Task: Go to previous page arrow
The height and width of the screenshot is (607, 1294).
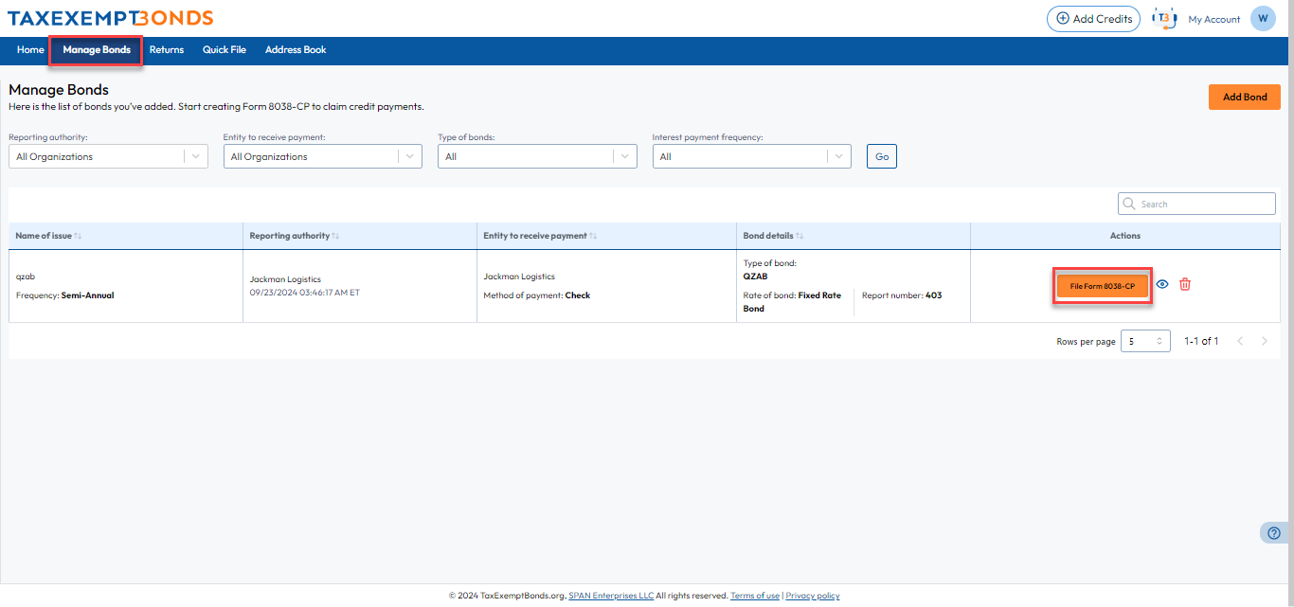Action: pyautogui.click(x=1241, y=341)
